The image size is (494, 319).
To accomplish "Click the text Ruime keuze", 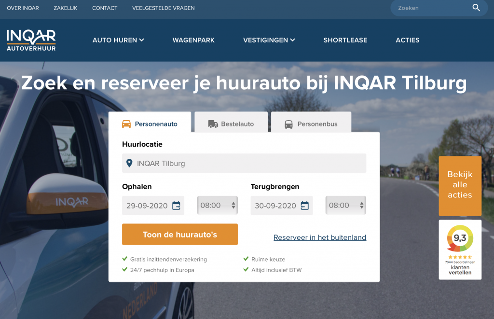I will (268, 260).
